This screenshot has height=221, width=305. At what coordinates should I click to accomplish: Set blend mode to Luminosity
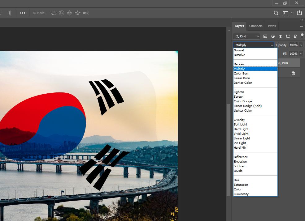[255, 194]
